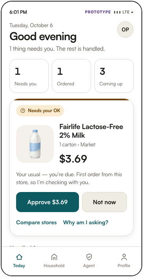Click the question mark icon in badge

[x=23, y=111]
